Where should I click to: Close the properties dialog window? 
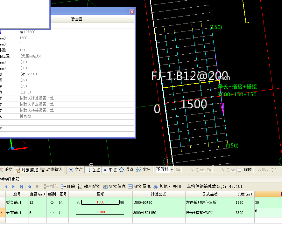pos(132,11)
